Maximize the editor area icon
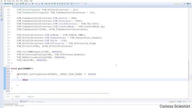The height and width of the screenshot is (108, 192). [x=190, y=6]
